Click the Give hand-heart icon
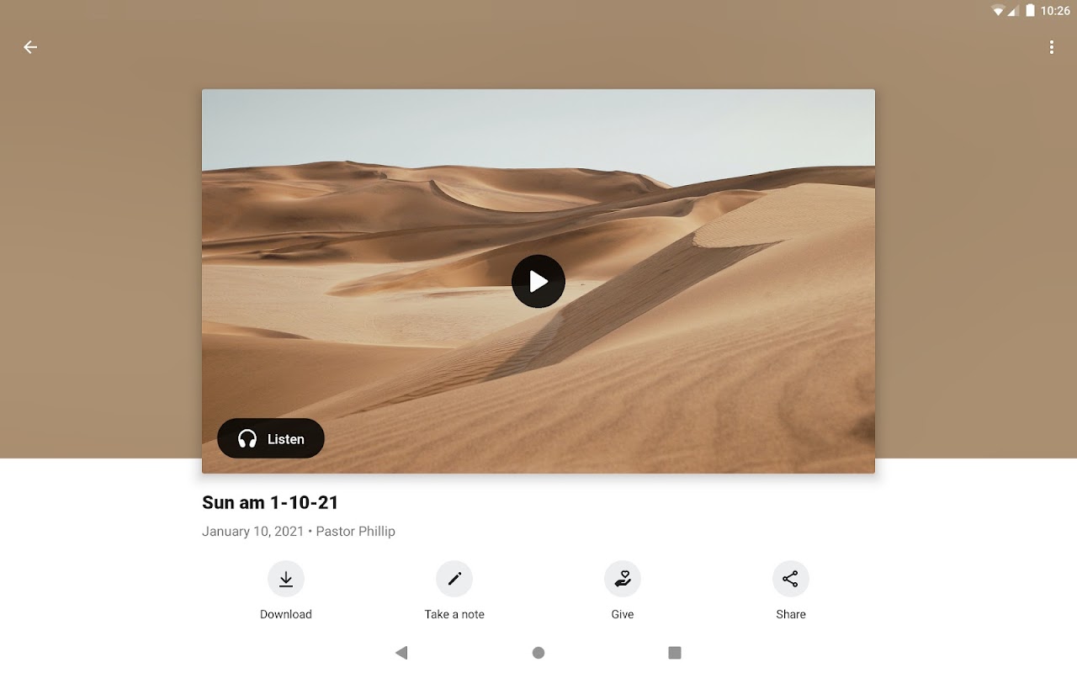Screen dimensions: 1077x673 623,579
